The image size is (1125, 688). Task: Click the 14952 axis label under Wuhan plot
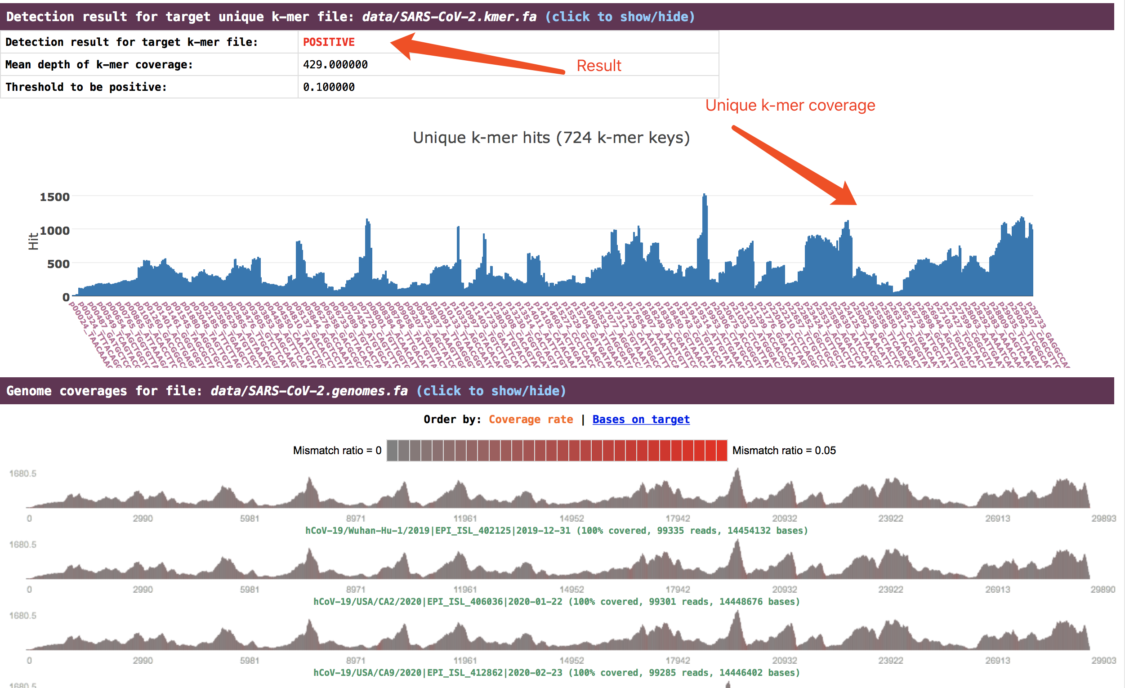571,518
